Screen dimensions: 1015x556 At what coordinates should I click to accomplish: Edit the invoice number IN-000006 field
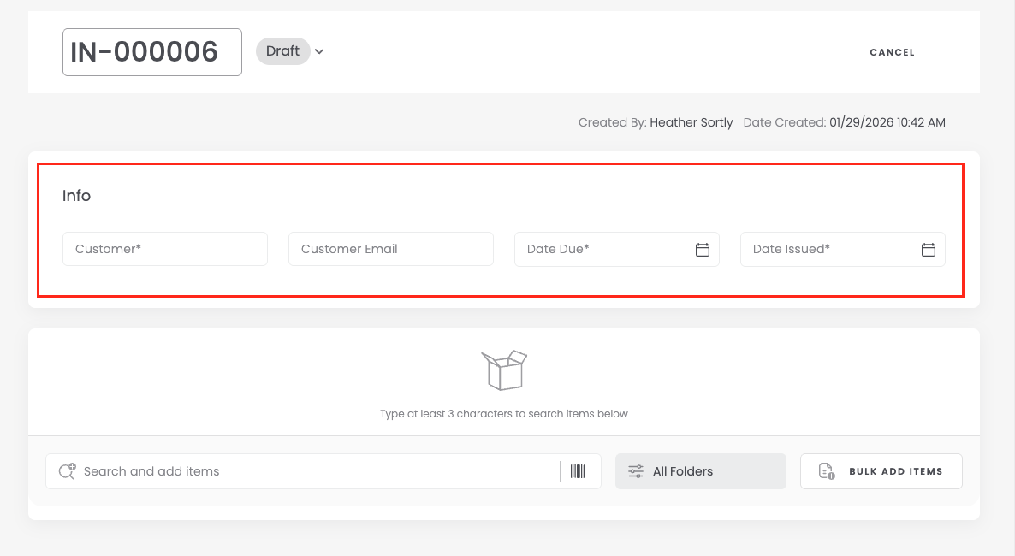tap(151, 52)
